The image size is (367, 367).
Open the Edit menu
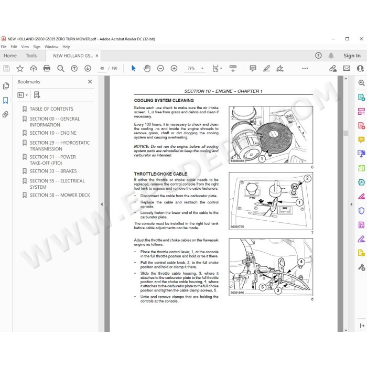point(14,47)
